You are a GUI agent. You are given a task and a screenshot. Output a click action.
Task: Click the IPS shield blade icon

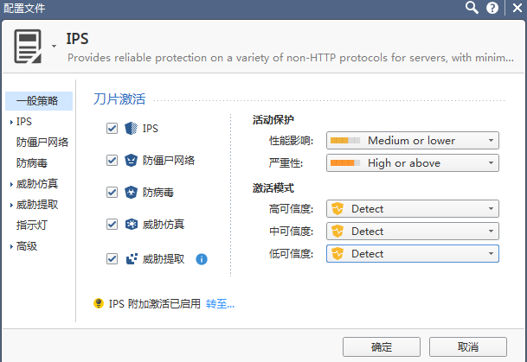[x=131, y=128]
